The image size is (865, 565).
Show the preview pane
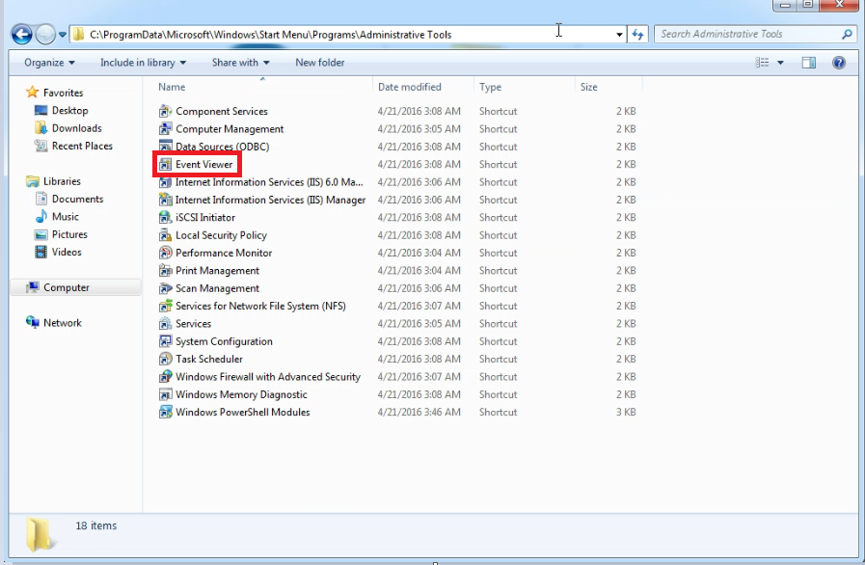[x=809, y=63]
